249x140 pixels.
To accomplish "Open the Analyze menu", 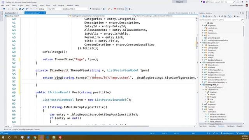I will click(x=61, y=5).
